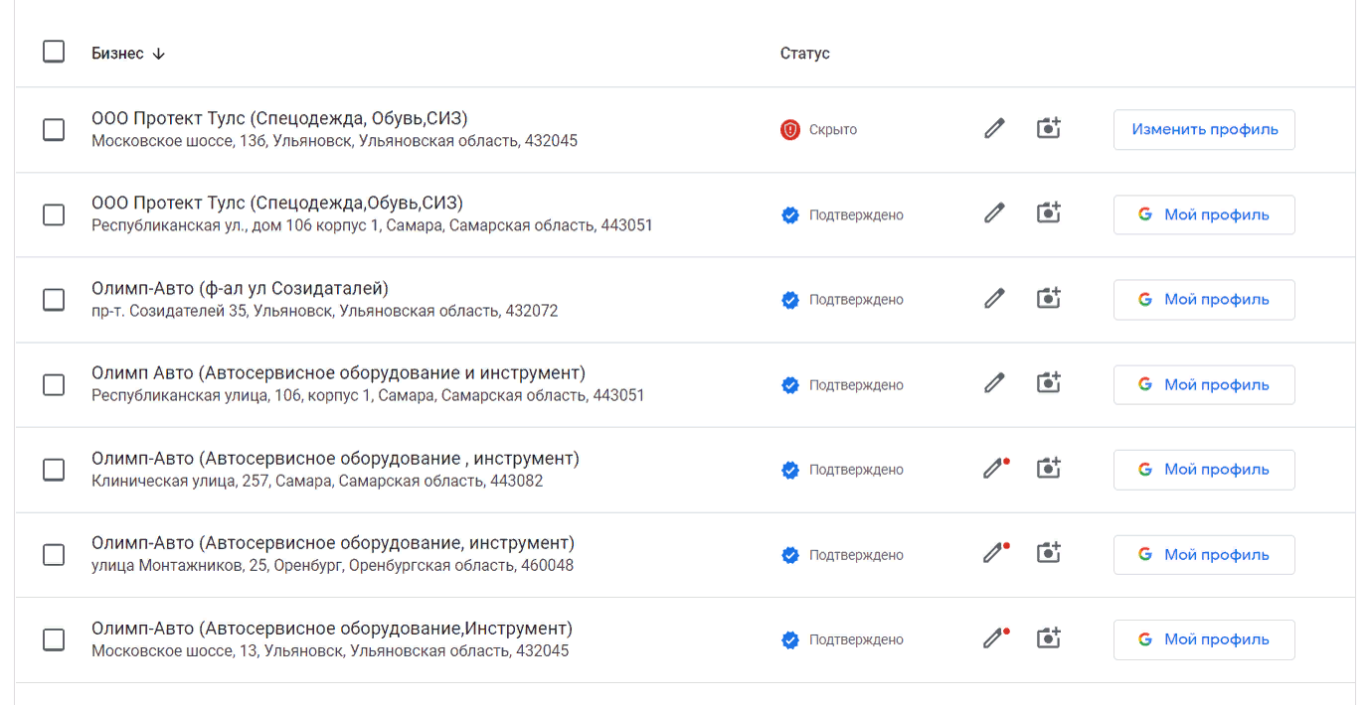Viewport: 1370px width, 705px height.
Task: Edit pencil for Республиканская ул., дом 106 row
Action: tap(994, 214)
